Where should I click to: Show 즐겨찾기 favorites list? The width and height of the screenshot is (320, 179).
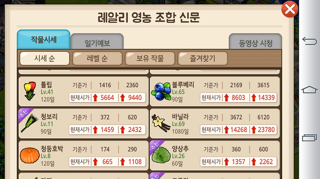tap(203, 58)
